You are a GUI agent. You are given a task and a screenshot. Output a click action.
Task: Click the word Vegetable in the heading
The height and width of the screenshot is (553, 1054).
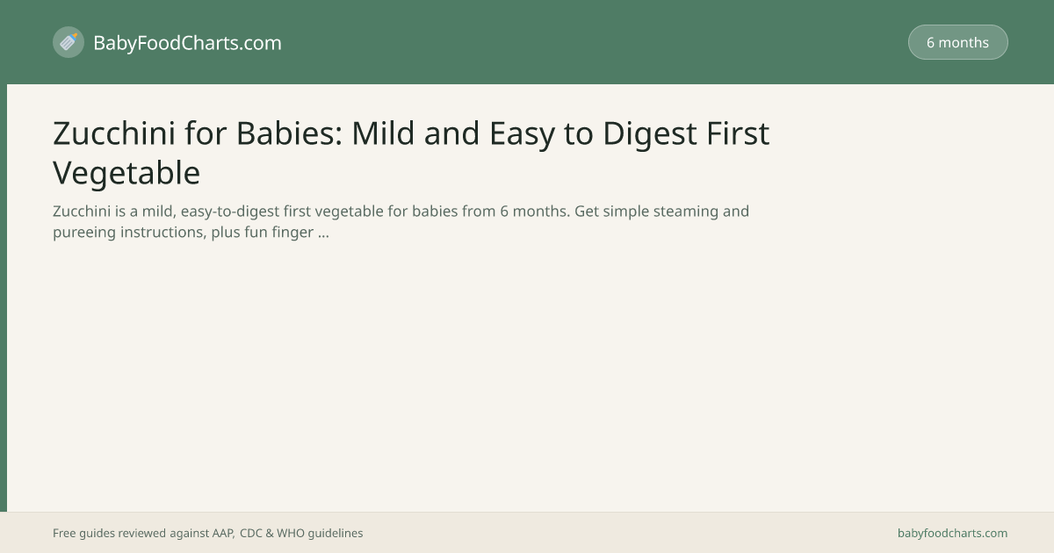coord(126,173)
